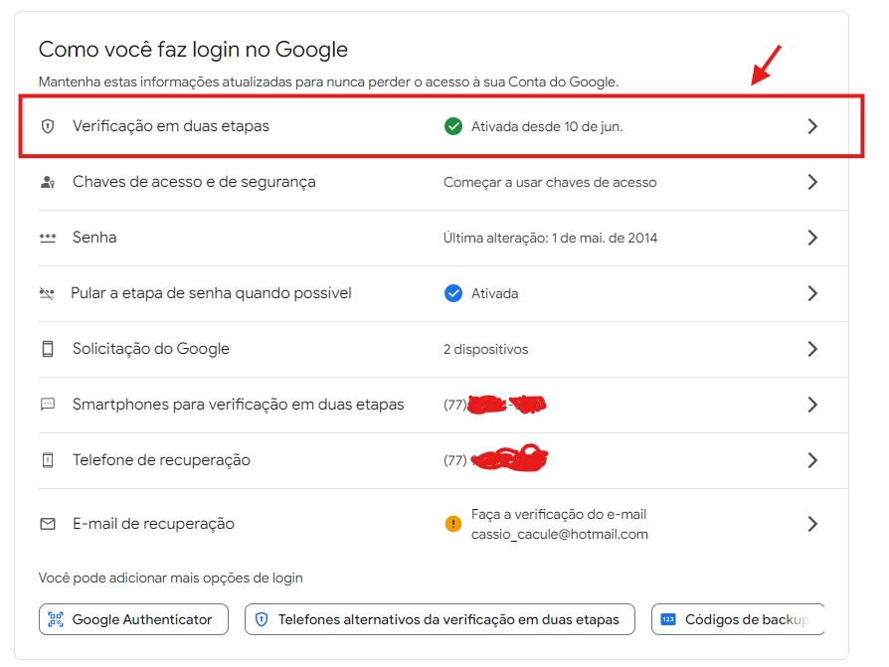This screenshot has width=889, height=667.
Task: Click the blue check next to Ativada
Action: click(x=453, y=293)
